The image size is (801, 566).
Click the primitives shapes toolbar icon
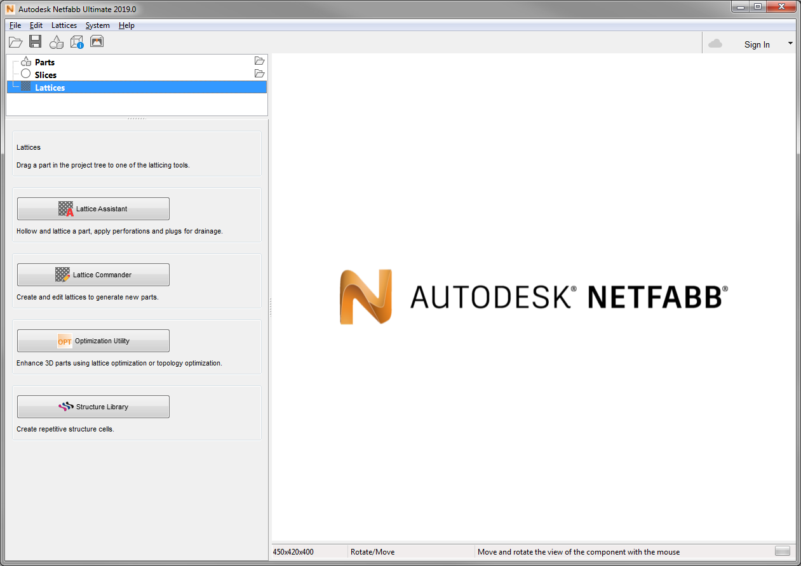click(57, 42)
